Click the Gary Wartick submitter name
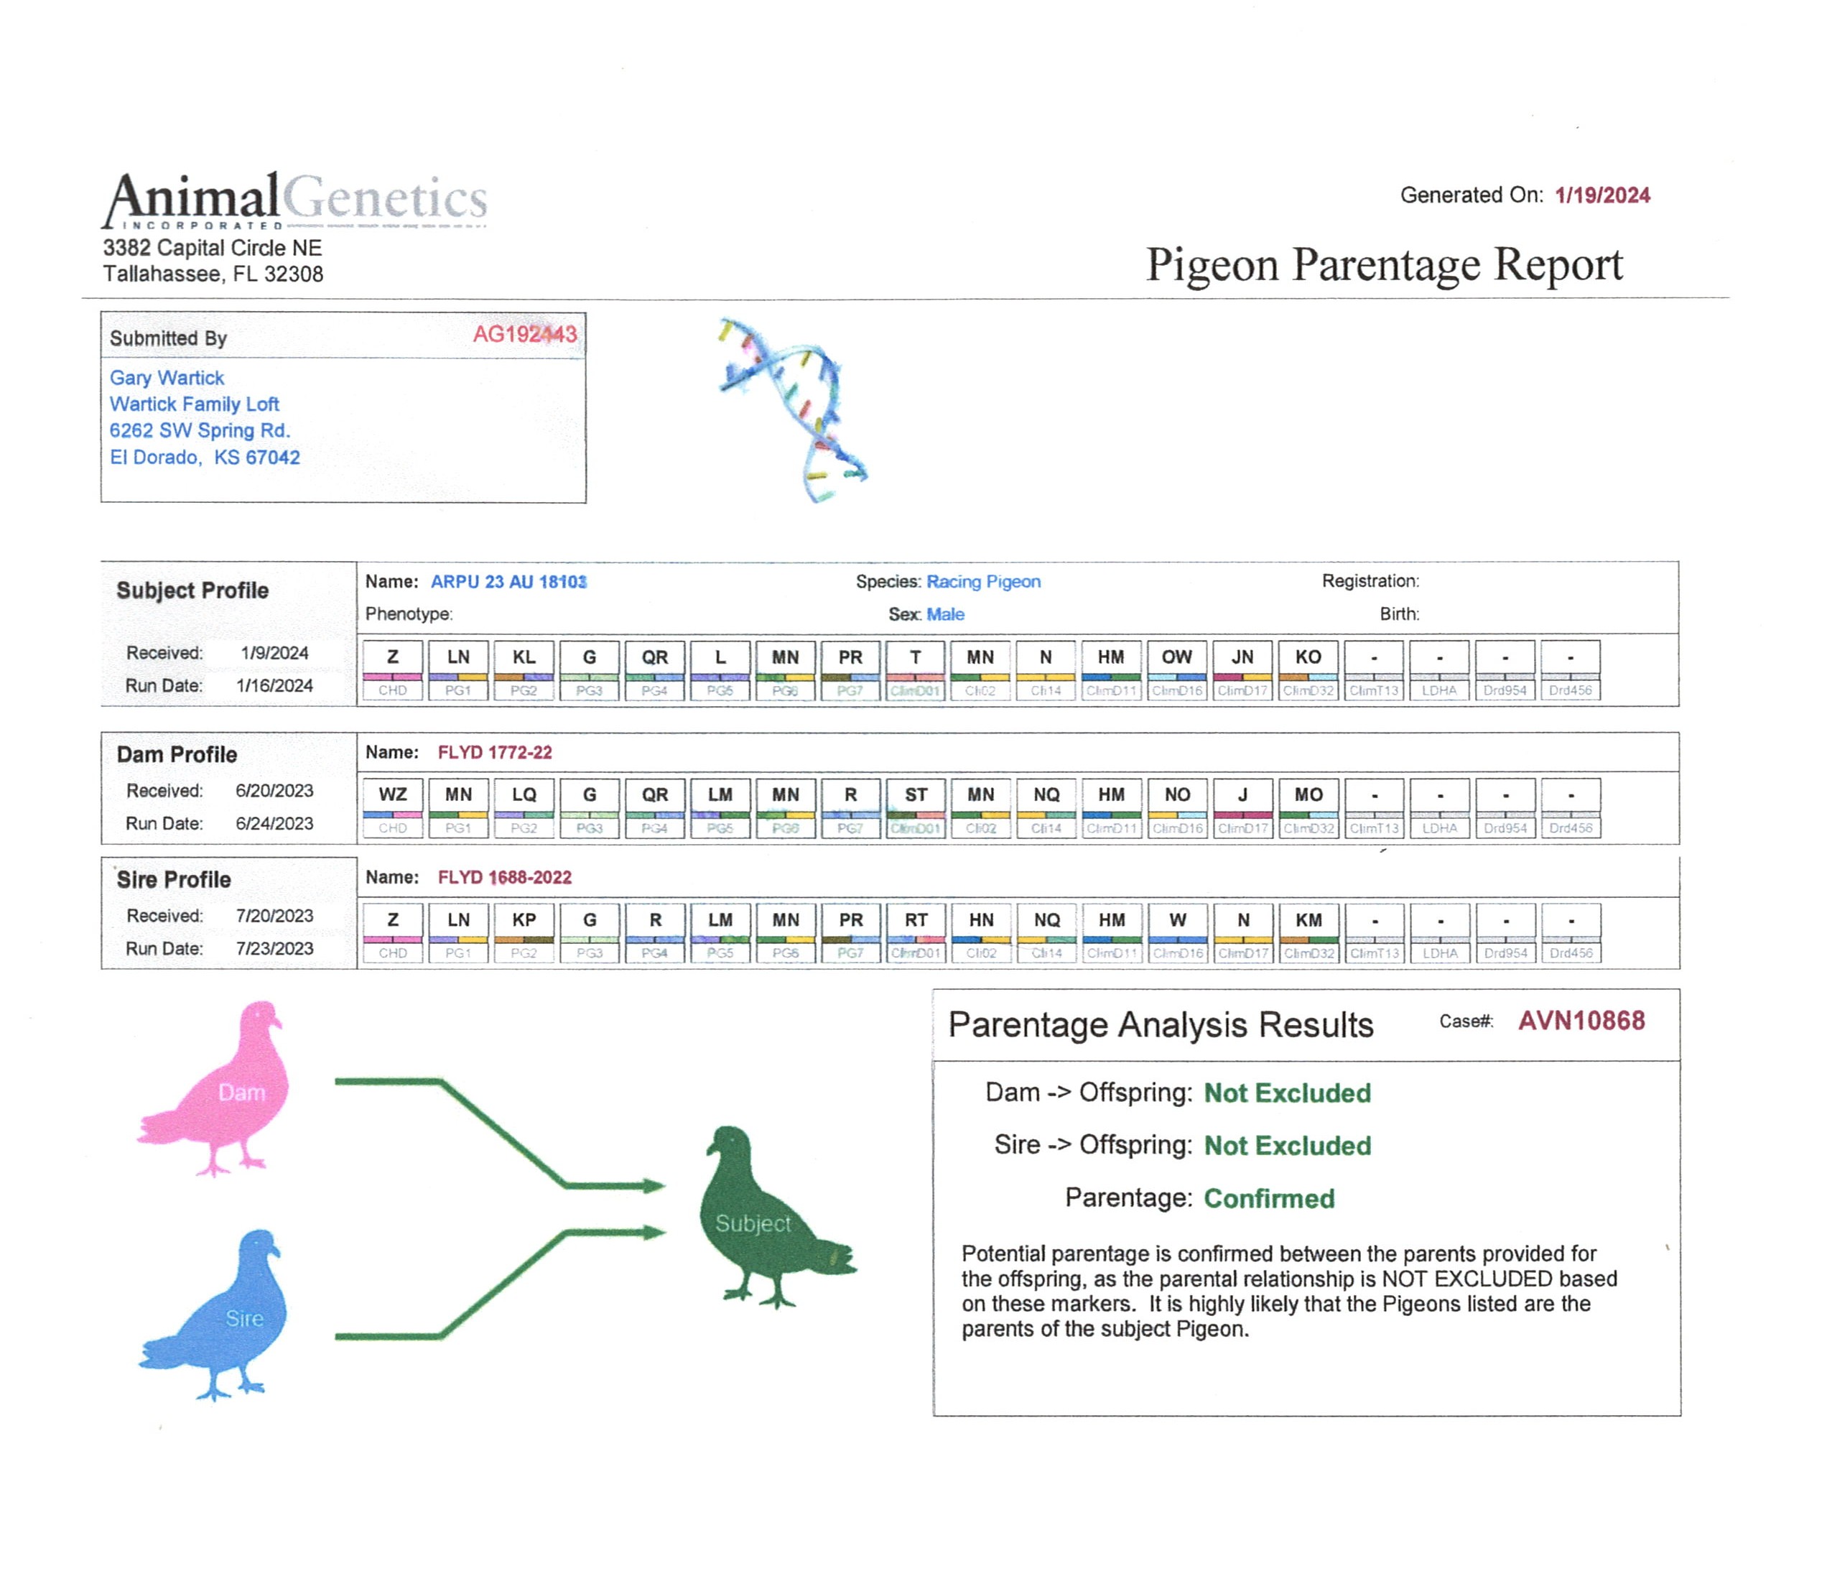The image size is (1827, 1576). point(167,377)
